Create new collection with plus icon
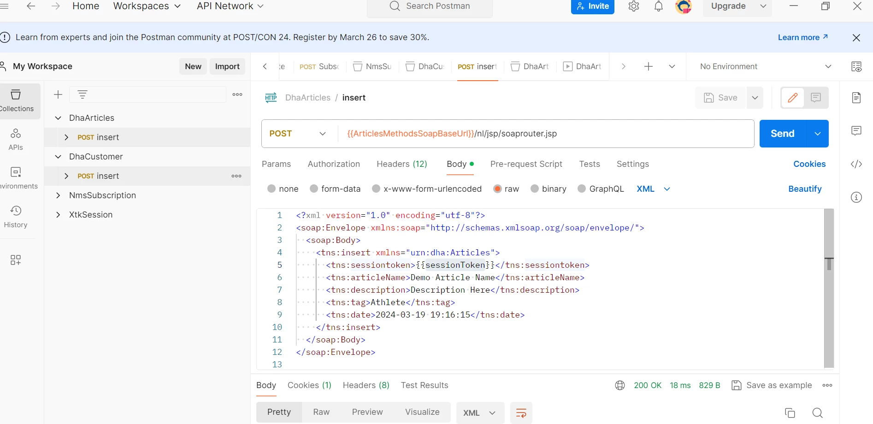This screenshot has width=873, height=424. 58,94
